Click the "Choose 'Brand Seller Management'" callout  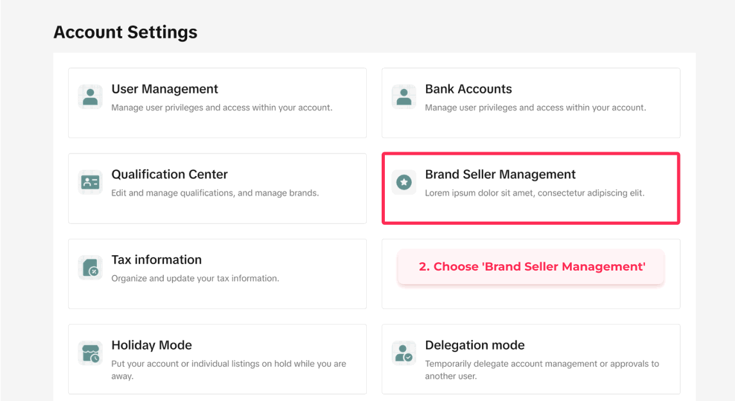coord(531,267)
